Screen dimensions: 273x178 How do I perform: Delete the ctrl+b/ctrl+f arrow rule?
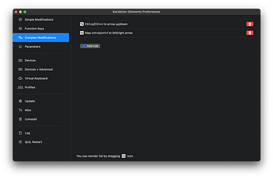click(250, 33)
